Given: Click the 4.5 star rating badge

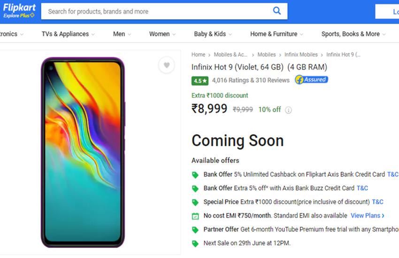Looking at the screenshot, I should coord(200,81).
